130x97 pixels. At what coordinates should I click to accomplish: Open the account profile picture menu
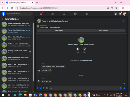[x=125, y=14]
